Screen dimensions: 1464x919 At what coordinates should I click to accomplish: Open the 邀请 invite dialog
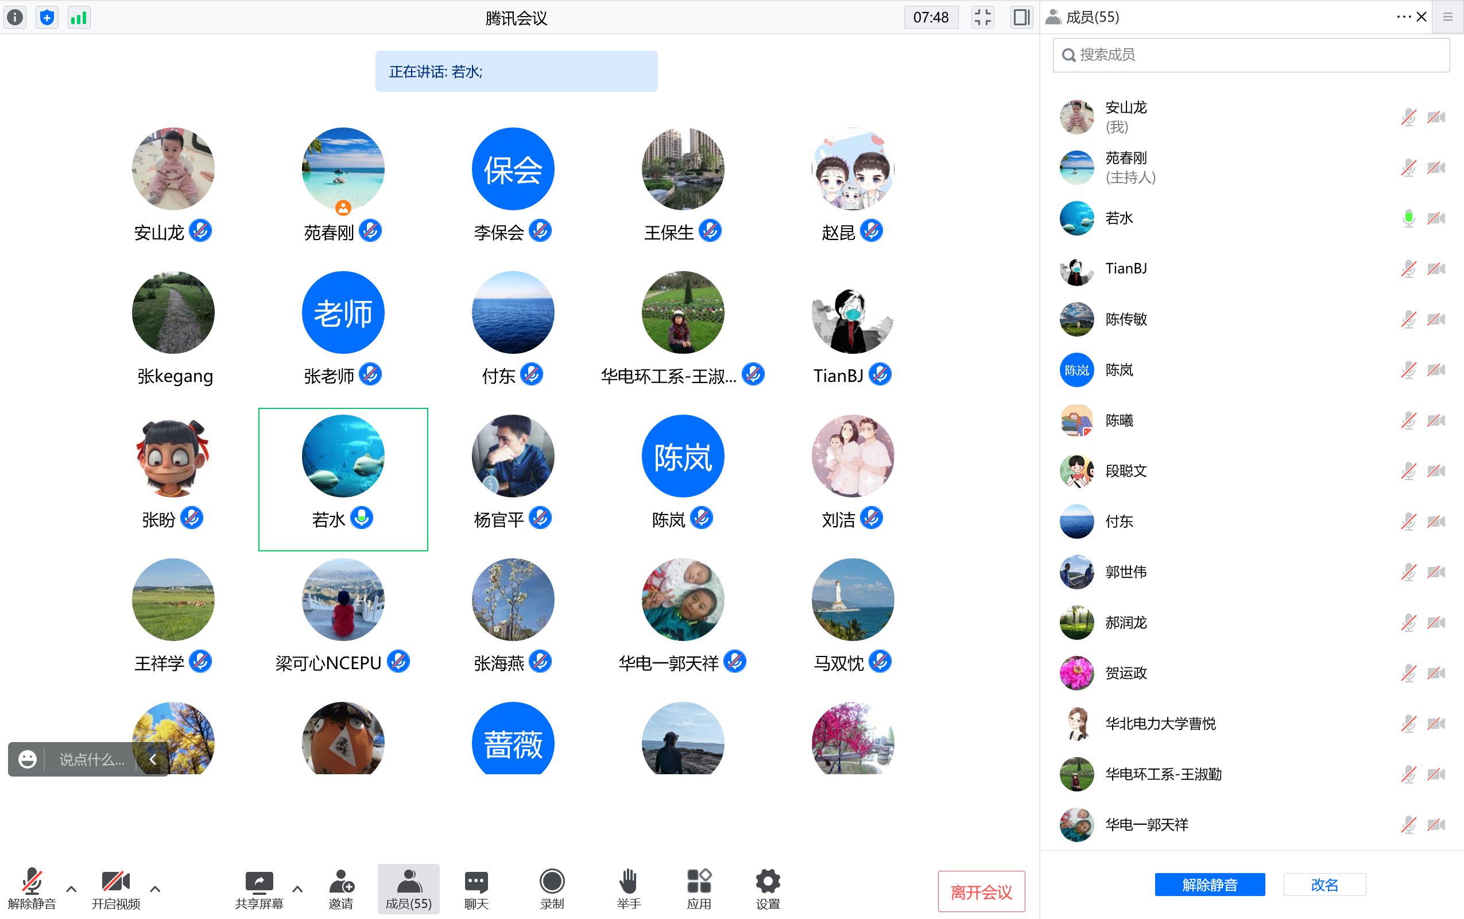tap(341, 888)
